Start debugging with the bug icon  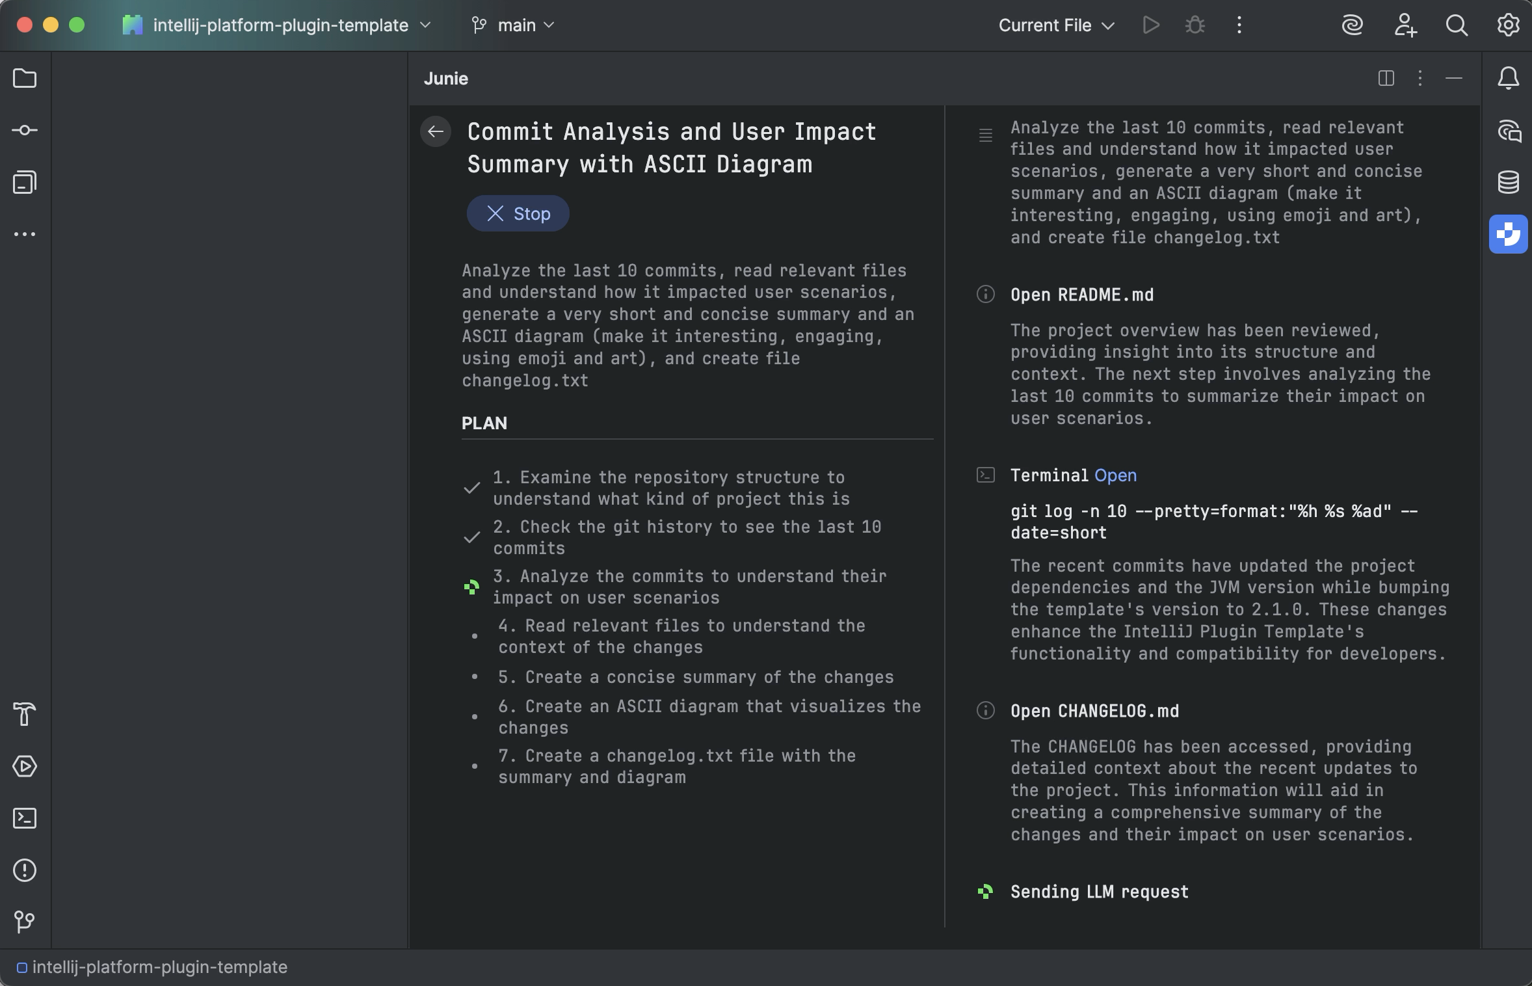tap(1195, 25)
